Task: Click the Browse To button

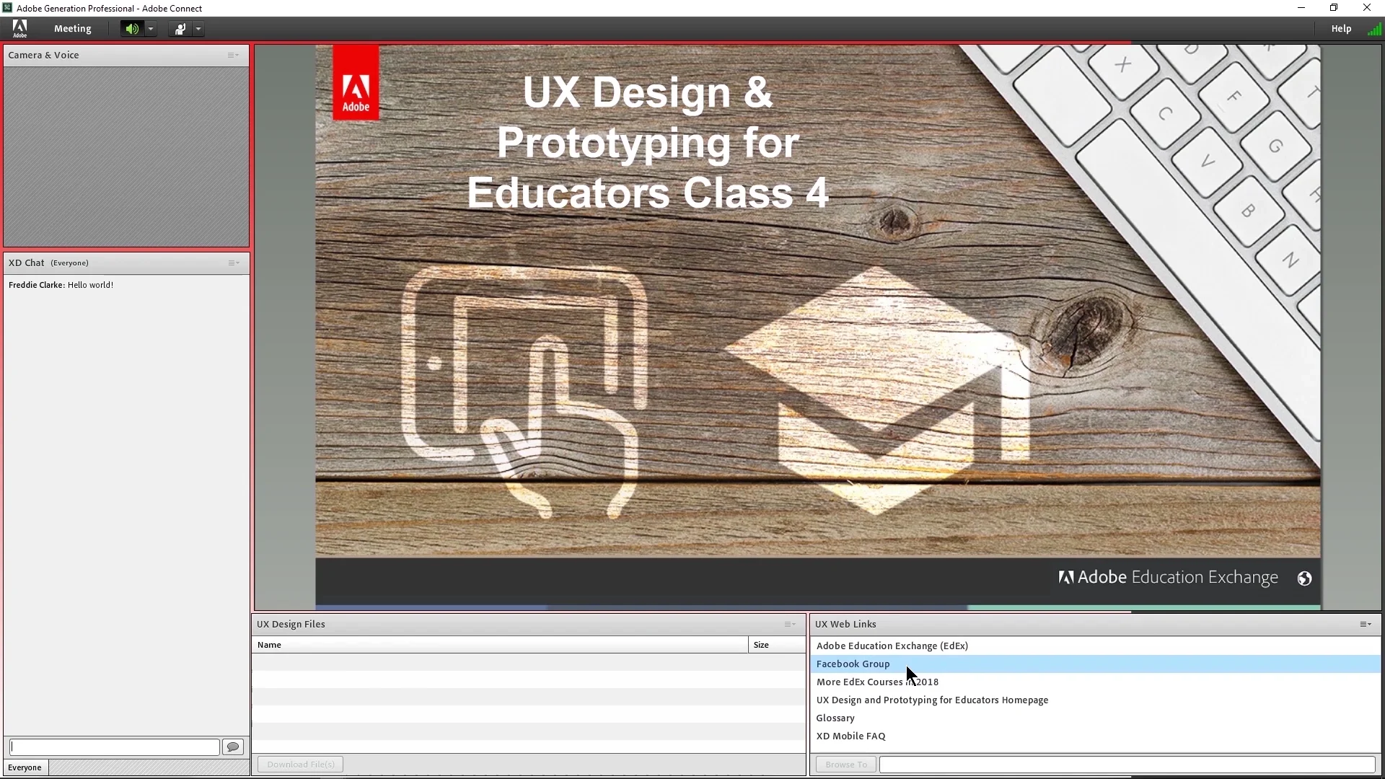Action: click(846, 764)
